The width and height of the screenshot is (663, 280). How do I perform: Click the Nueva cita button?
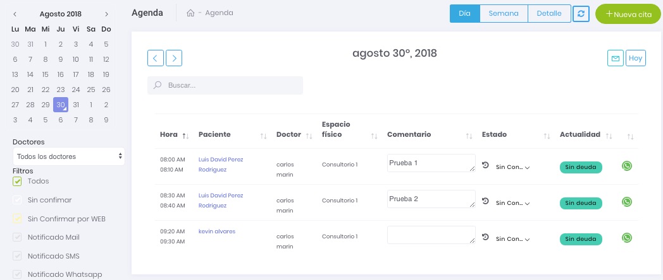(x=628, y=14)
